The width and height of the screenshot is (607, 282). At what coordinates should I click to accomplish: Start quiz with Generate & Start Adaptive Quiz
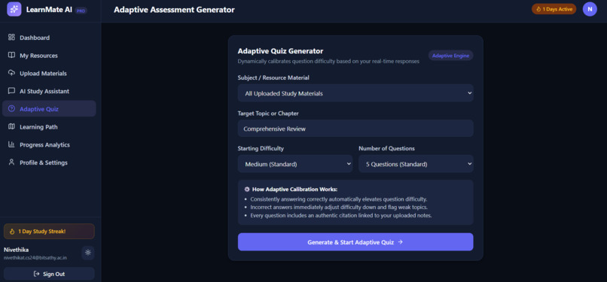pyautogui.click(x=355, y=242)
